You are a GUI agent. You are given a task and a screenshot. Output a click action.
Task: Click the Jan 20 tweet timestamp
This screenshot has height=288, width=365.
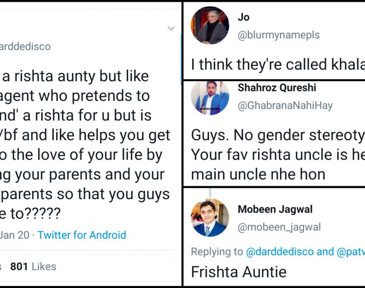tap(14, 235)
